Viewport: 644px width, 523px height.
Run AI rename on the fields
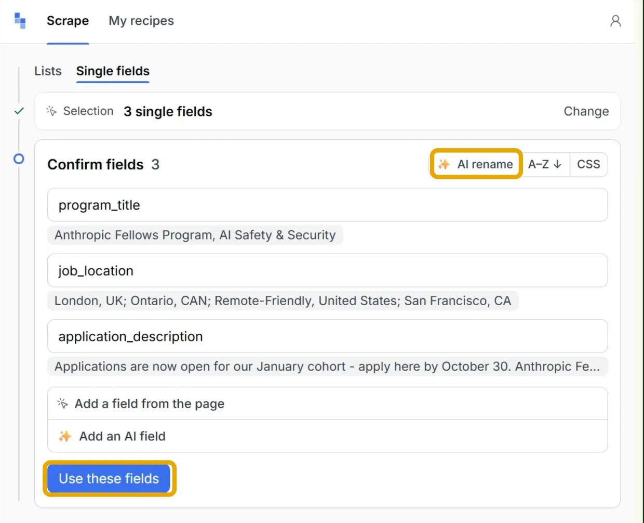(x=476, y=164)
